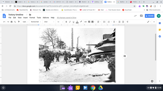Open the launcher circle button

(x=3, y=88)
